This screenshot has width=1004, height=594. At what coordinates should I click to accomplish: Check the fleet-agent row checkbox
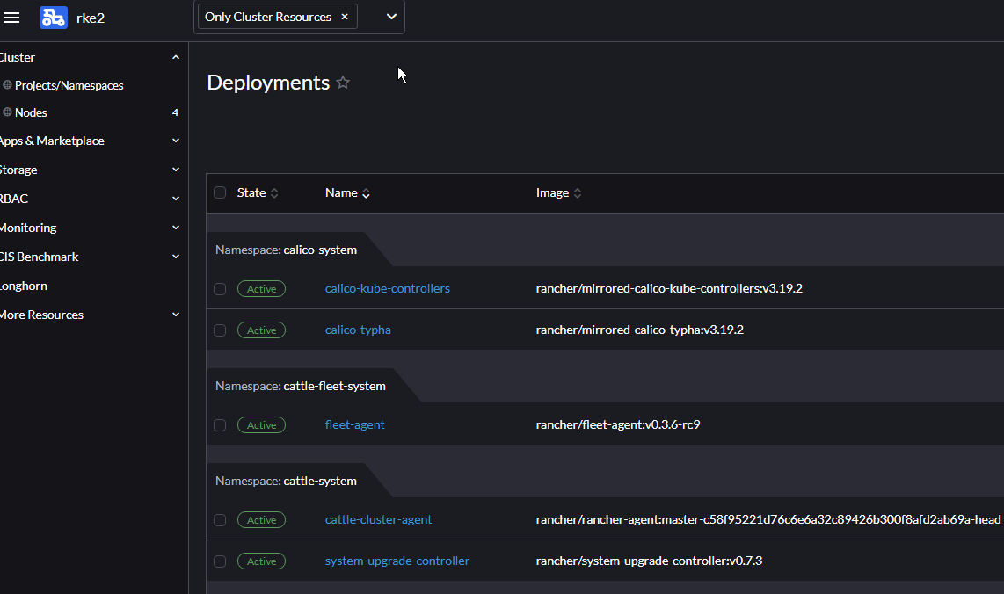click(220, 424)
